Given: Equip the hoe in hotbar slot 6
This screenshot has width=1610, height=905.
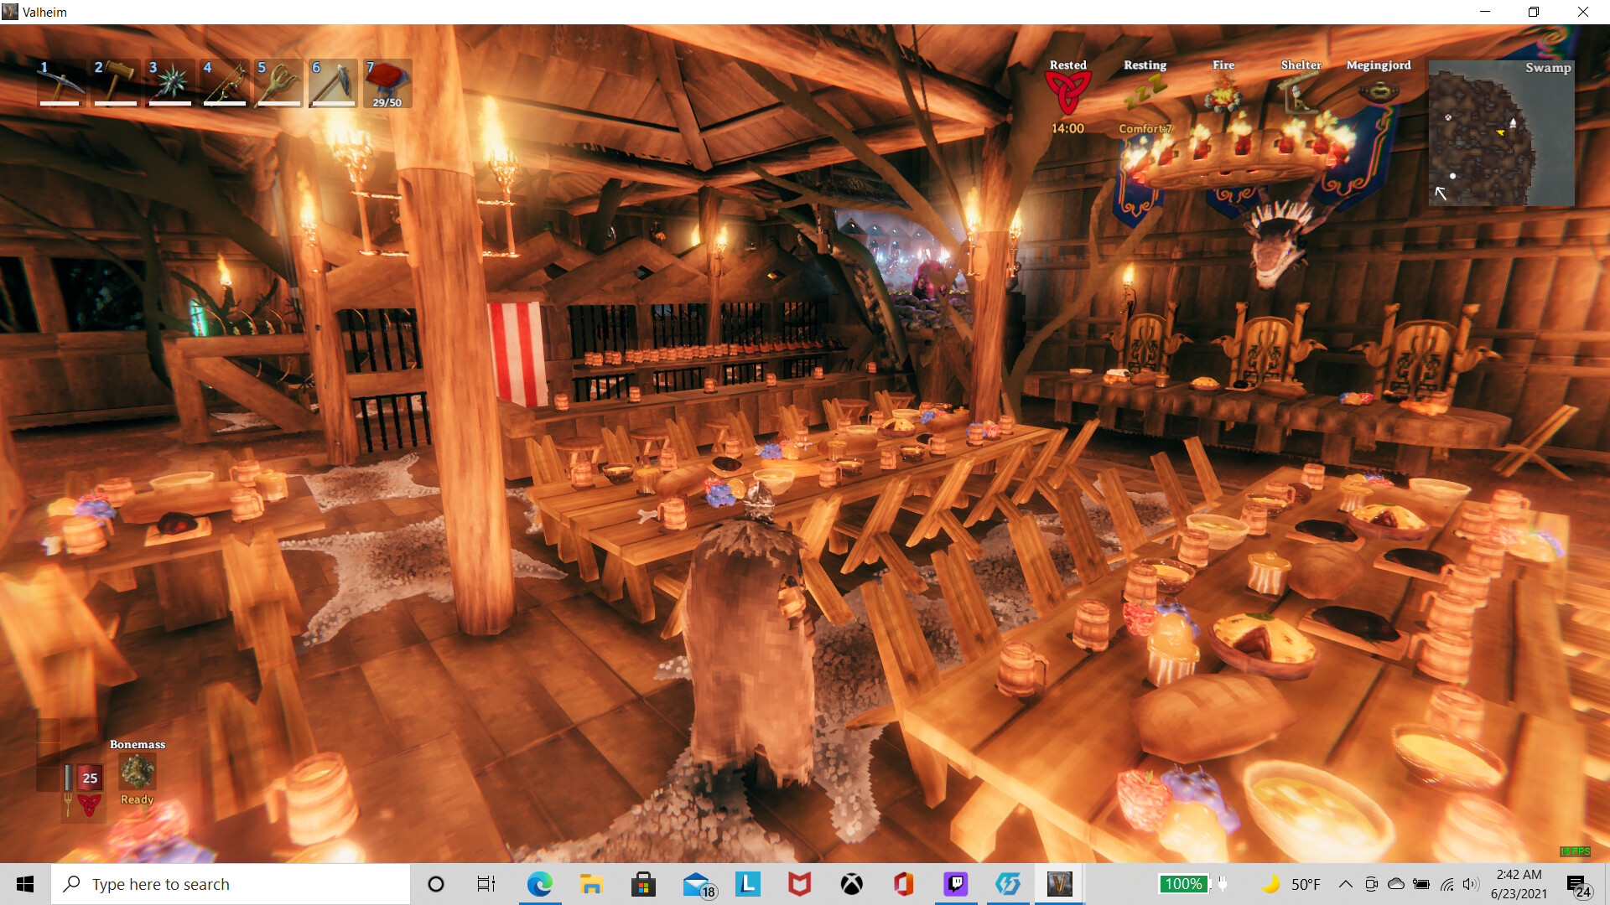Looking at the screenshot, I should click(x=333, y=83).
